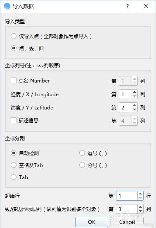Choose 逗号 (,) as separator

(x=82, y=153)
